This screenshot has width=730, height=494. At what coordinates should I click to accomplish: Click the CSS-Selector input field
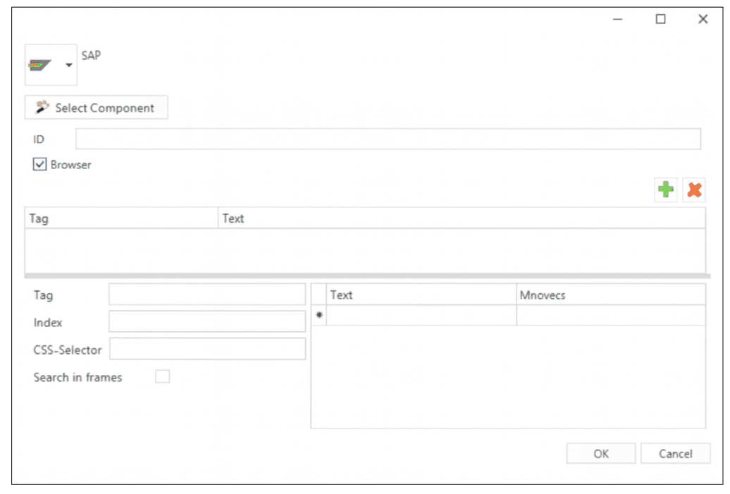(x=207, y=350)
